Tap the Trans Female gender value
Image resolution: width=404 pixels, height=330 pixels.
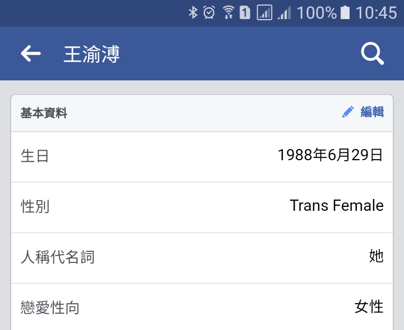click(x=337, y=206)
